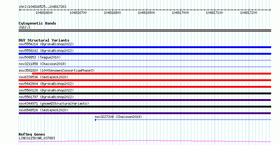Viewport: 280px width, 145px height.
Task: Click the ruler tick labeled 104816800
Action: tap(112, 13)
